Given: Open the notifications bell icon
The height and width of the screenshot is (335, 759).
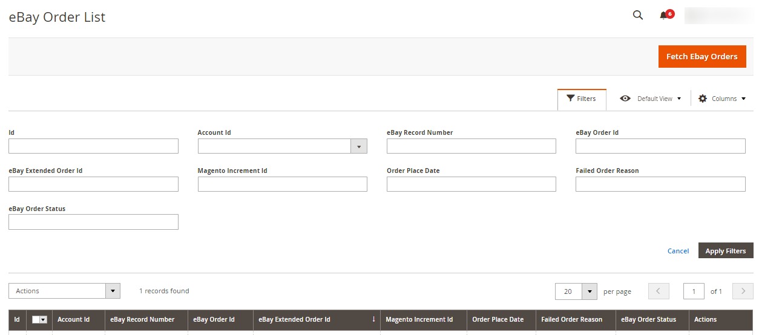Looking at the screenshot, I should click(x=663, y=16).
